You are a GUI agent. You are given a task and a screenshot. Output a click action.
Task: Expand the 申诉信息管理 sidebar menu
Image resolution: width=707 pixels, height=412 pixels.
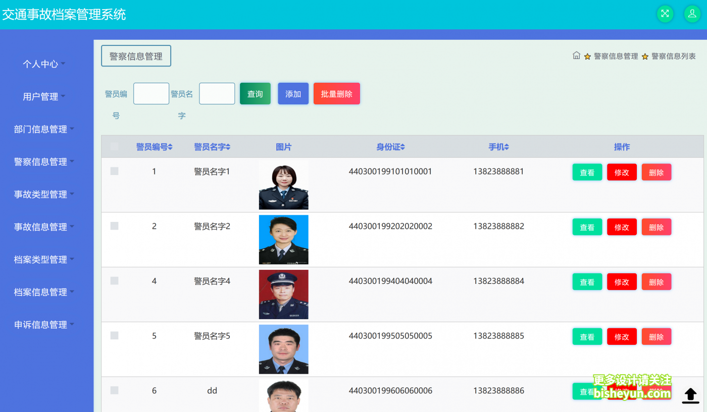[44, 325]
